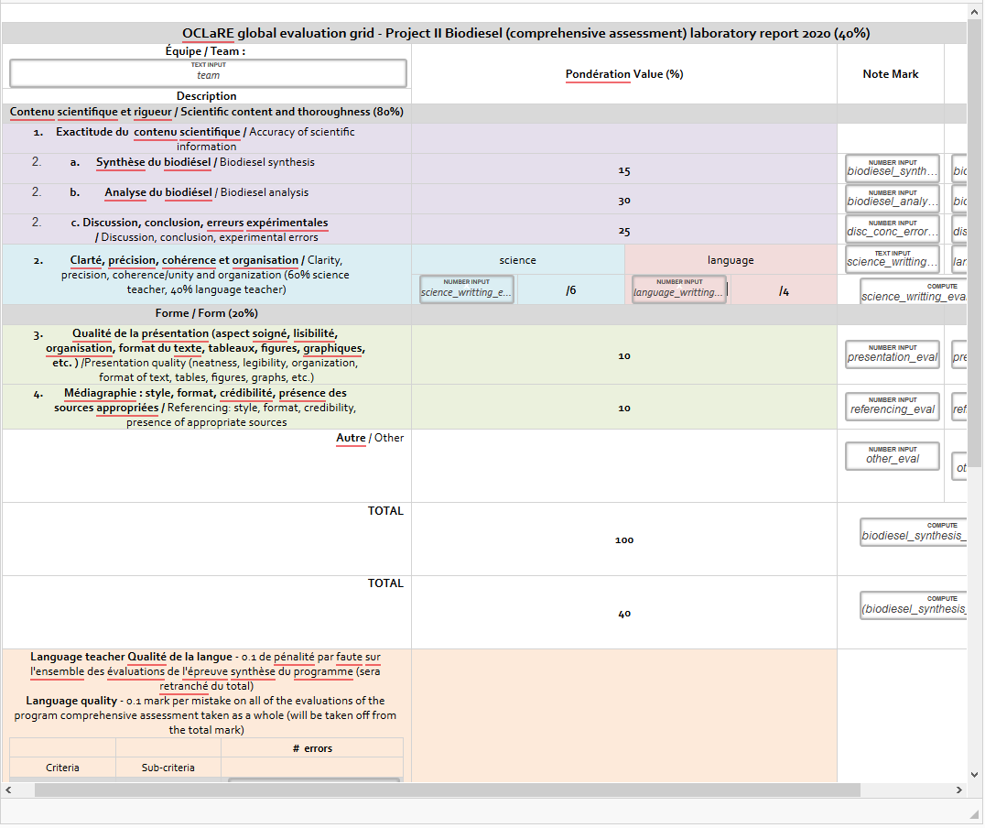Viewport: 985px width, 828px height.
Task: Click the 'Autre / Other' label
Action: (x=370, y=438)
